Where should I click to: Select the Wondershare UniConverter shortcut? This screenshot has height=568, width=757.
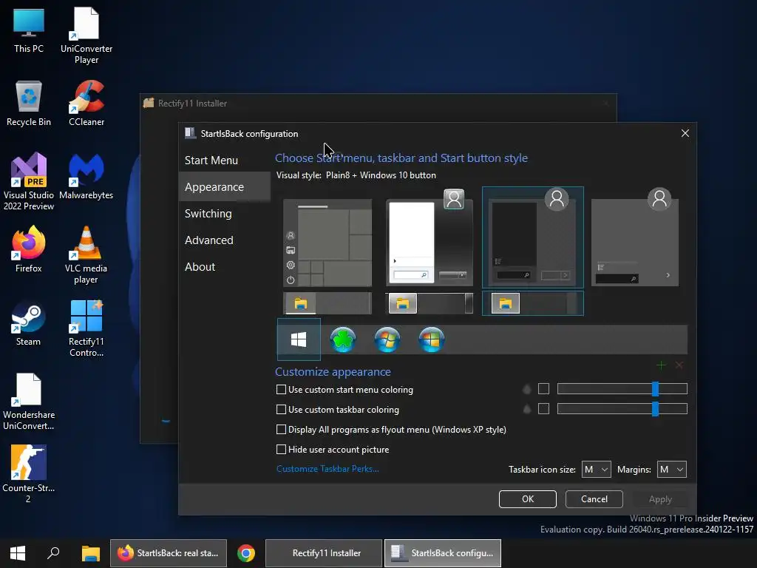(x=29, y=402)
